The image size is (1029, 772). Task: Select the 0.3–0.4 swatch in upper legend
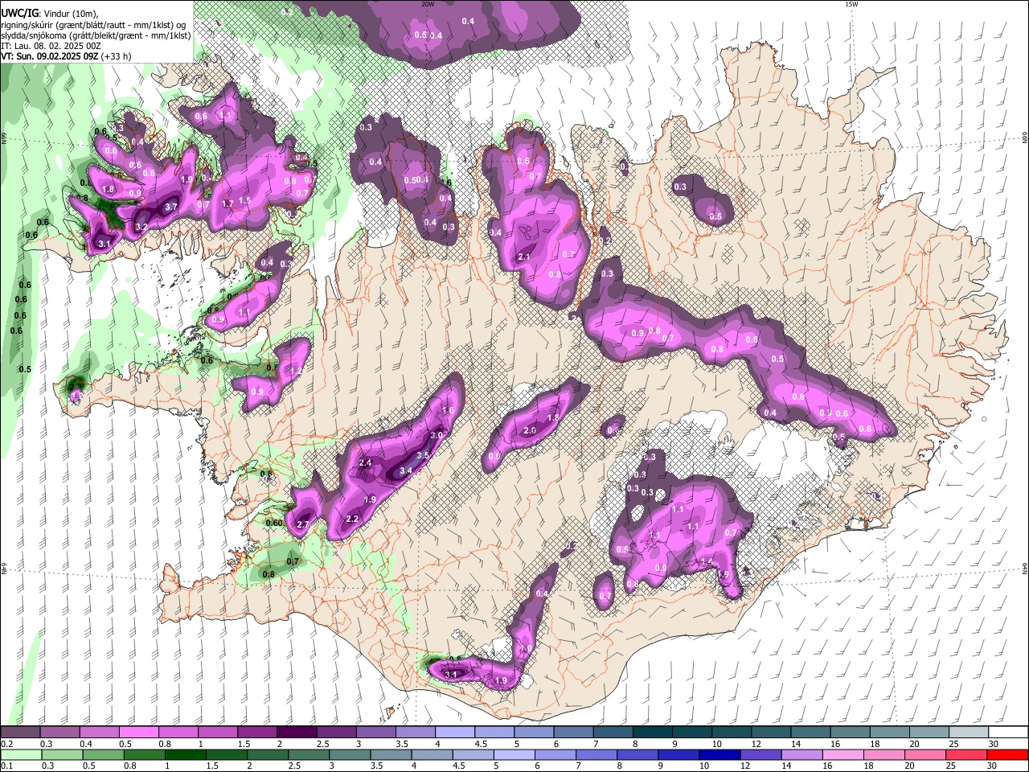click(59, 733)
